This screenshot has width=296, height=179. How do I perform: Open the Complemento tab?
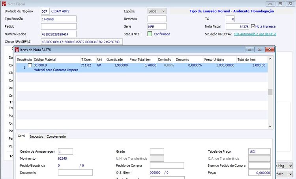click(56, 137)
